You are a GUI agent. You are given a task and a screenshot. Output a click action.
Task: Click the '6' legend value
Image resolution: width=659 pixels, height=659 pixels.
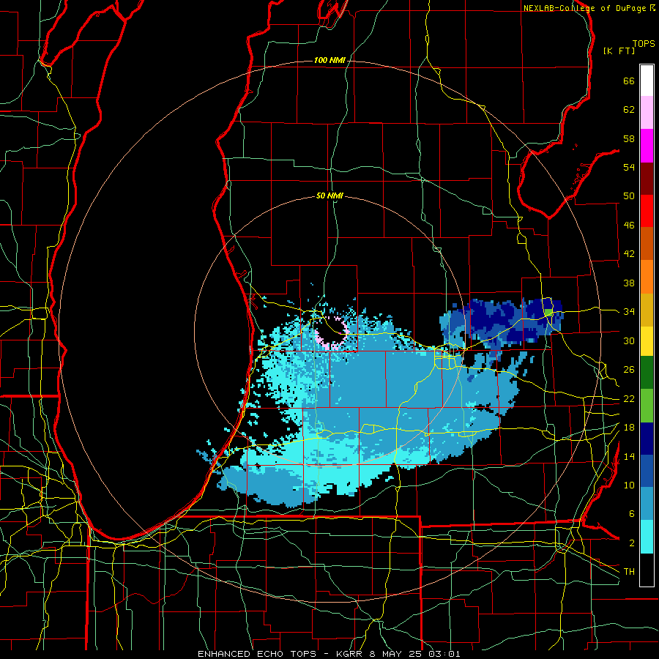coord(631,514)
